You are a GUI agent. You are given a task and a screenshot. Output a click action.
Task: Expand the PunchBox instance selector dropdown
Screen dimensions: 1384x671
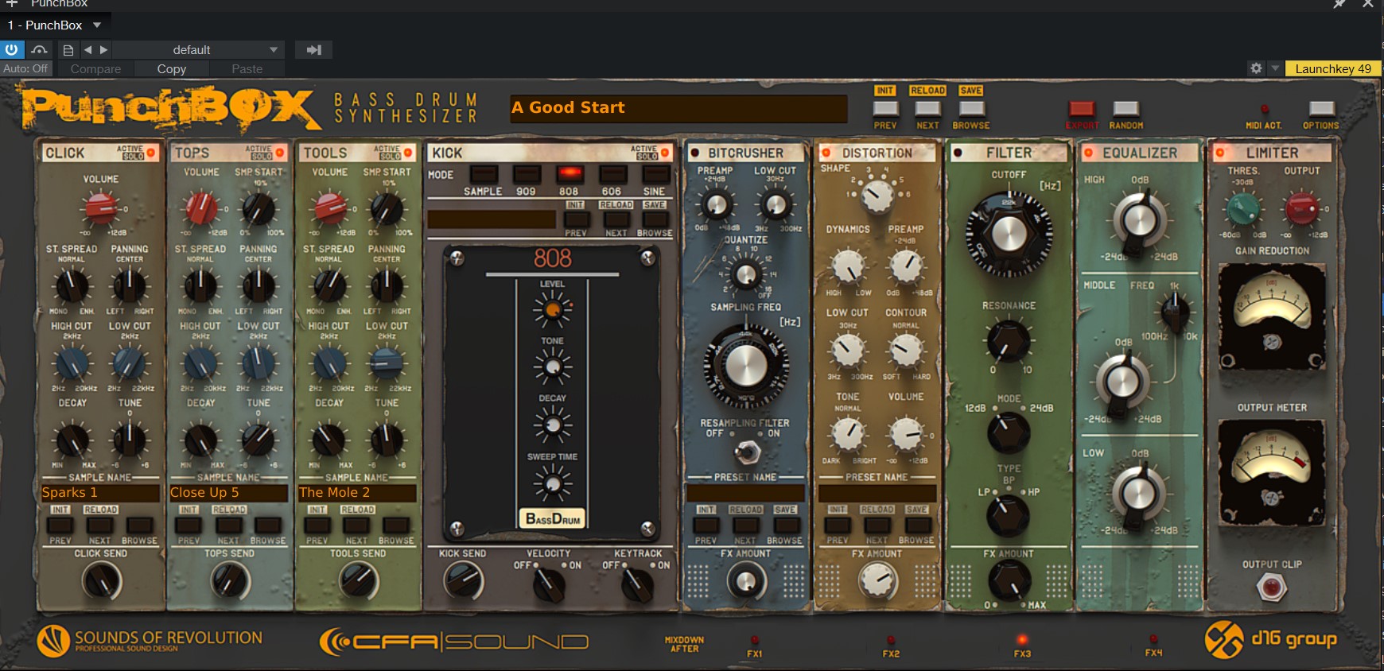97,25
